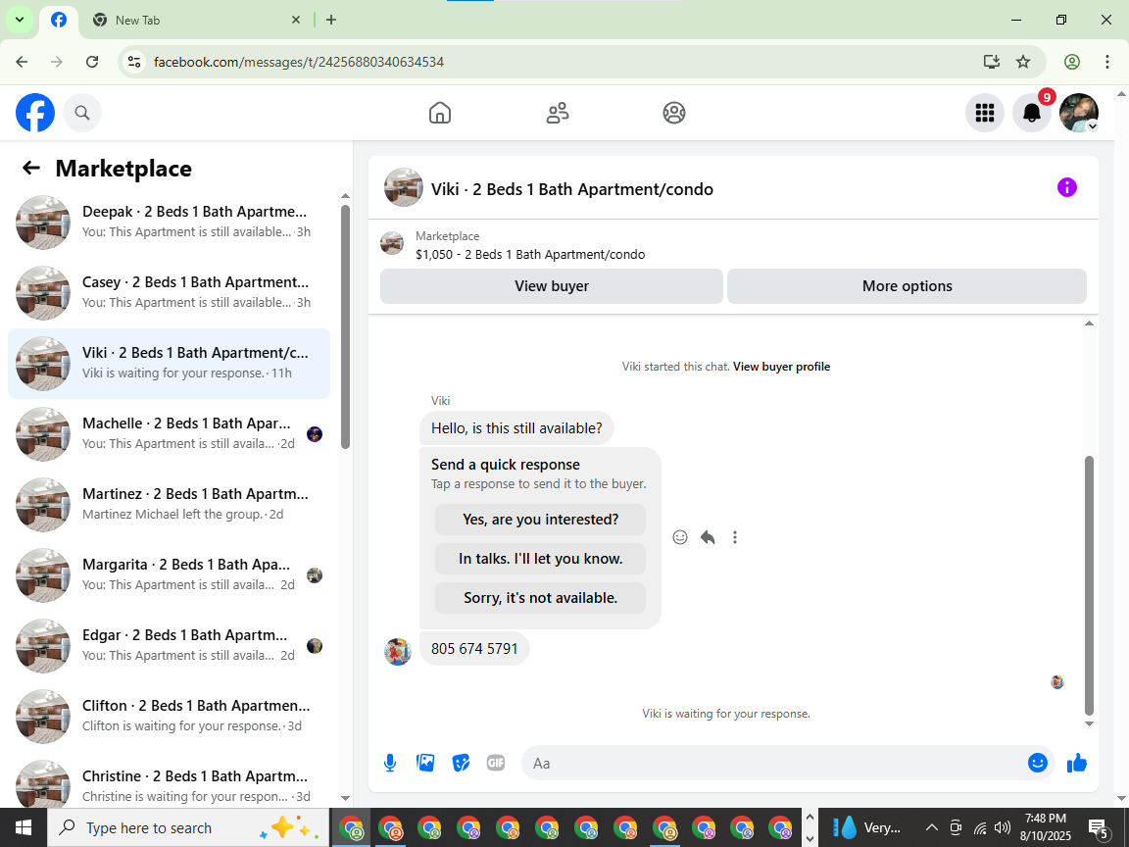Image resolution: width=1129 pixels, height=847 pixels.
Task: Open the Facebook home logo
Action: tap(35, 113)
